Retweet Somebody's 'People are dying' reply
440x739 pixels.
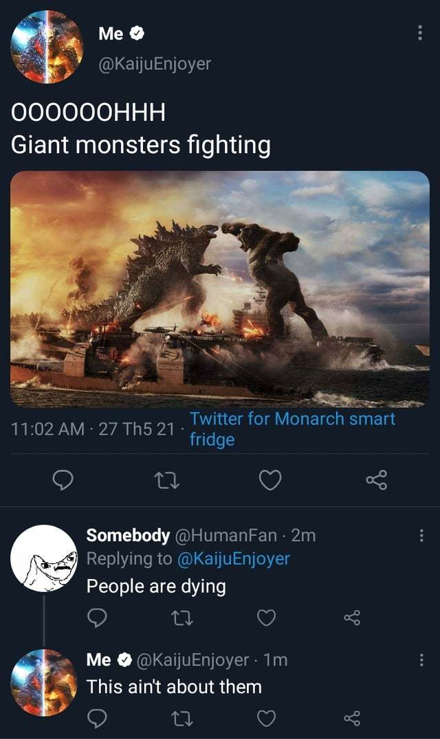(182, 618)
